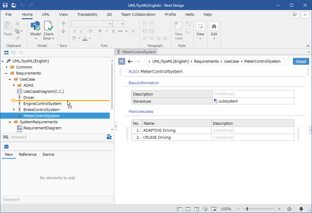Expand the Common folder
Screen dimensions: 312x213
click(7, 67)
